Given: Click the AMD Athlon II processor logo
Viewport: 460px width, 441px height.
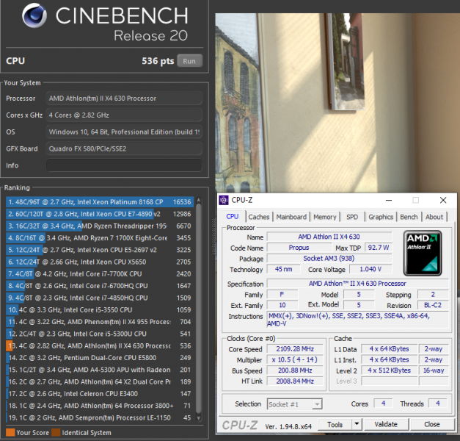Looking at the screenshot, I should click(423, 253).
